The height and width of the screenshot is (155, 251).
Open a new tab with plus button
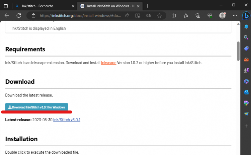(147, 6)
